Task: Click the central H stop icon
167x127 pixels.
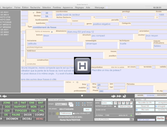Action: 83,65
